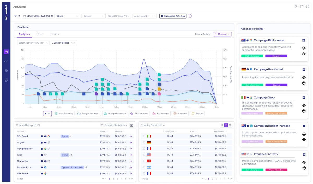Image resolution: width=313 pixels, height=184 pixels.
Task: Check the Switzerland row checkbox
Action: click(x=144, y=161)
